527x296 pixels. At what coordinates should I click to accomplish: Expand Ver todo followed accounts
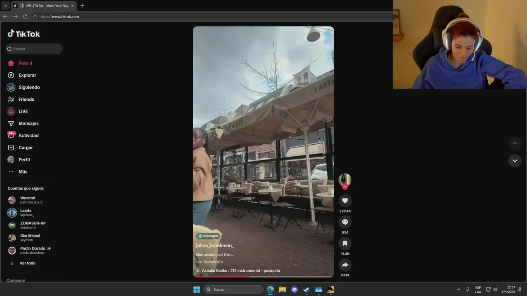pyautogui.click(x=22, y=263)
